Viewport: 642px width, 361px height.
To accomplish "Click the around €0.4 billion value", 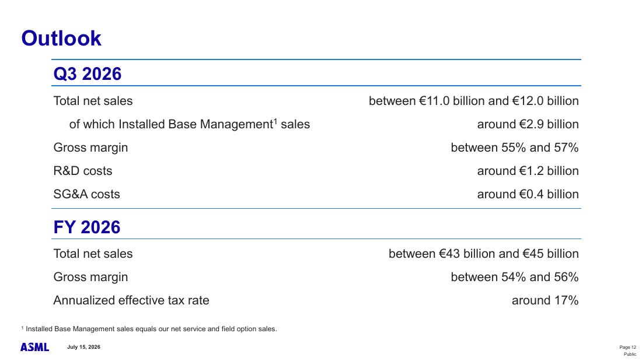I will [528, 194].
